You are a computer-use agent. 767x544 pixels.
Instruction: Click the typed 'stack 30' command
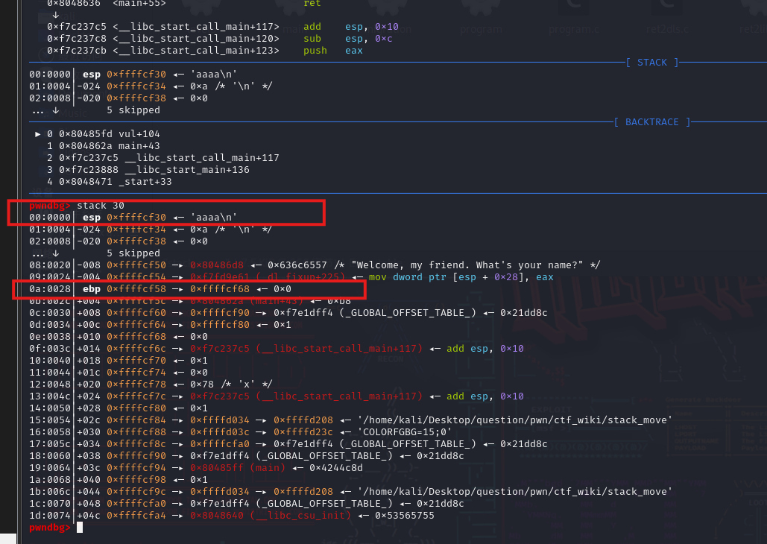(x=101, y=205)
